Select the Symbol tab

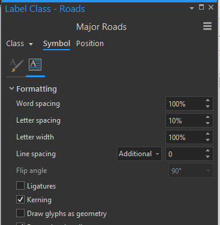[x=56, y=44]
